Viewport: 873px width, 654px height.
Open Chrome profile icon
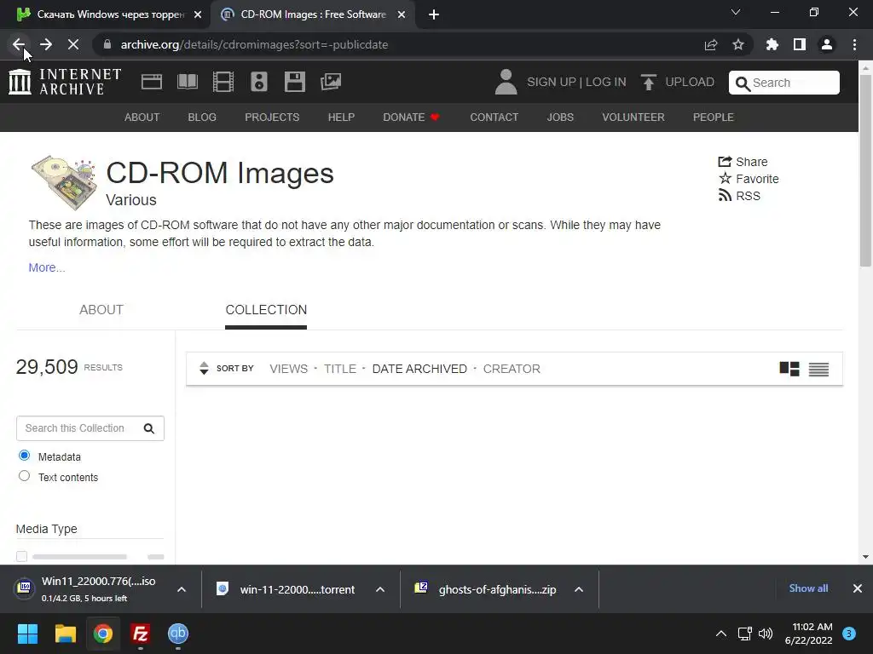point(827,44)
